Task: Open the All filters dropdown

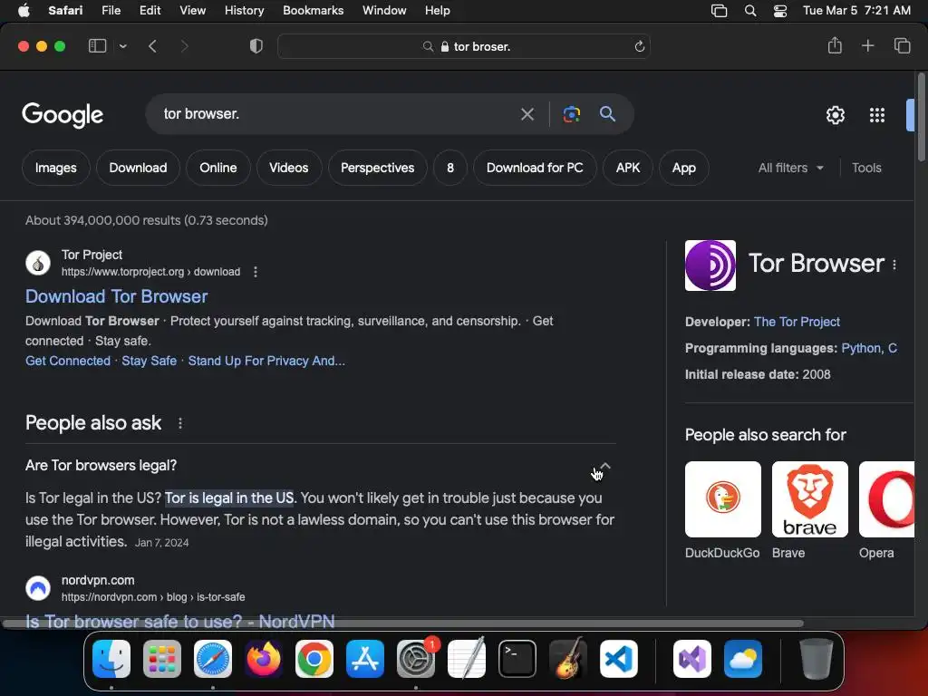Action: click(790, 168)
